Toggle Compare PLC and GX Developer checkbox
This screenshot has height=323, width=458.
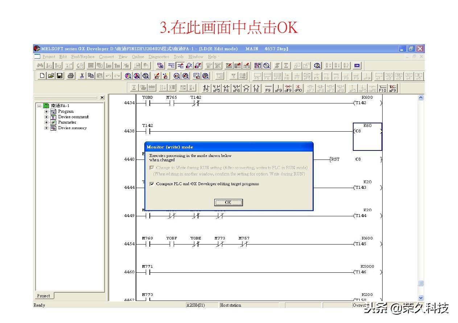(x=152, y=184)
